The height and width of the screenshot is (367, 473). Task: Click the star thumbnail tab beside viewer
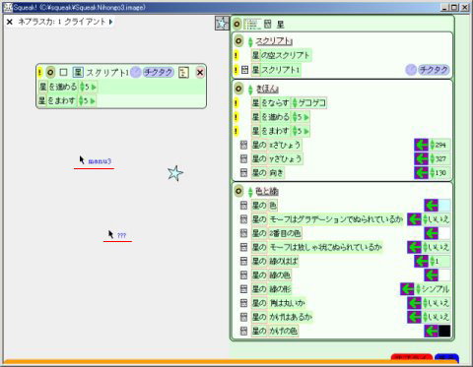tap(222, 24)
